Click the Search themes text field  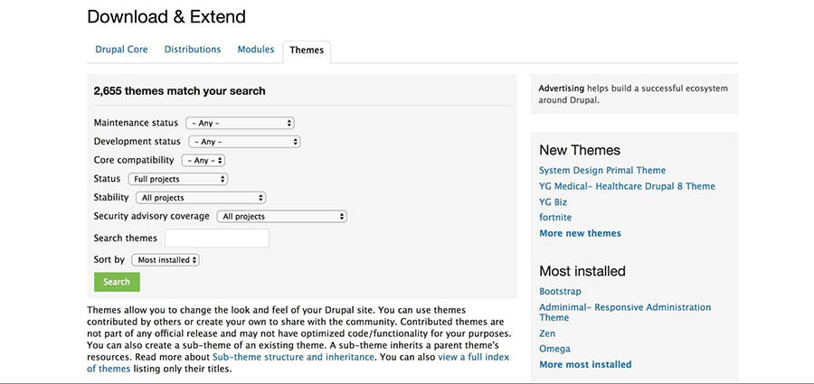[217, 239]
